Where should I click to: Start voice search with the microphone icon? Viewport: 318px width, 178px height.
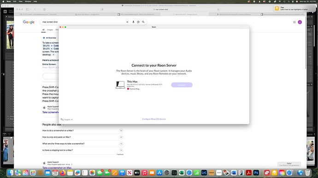[x=133, y=22]
